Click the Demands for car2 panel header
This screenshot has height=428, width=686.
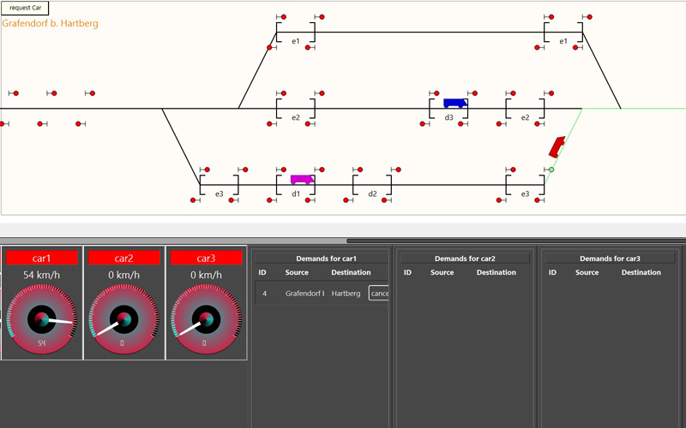point(465,258)
